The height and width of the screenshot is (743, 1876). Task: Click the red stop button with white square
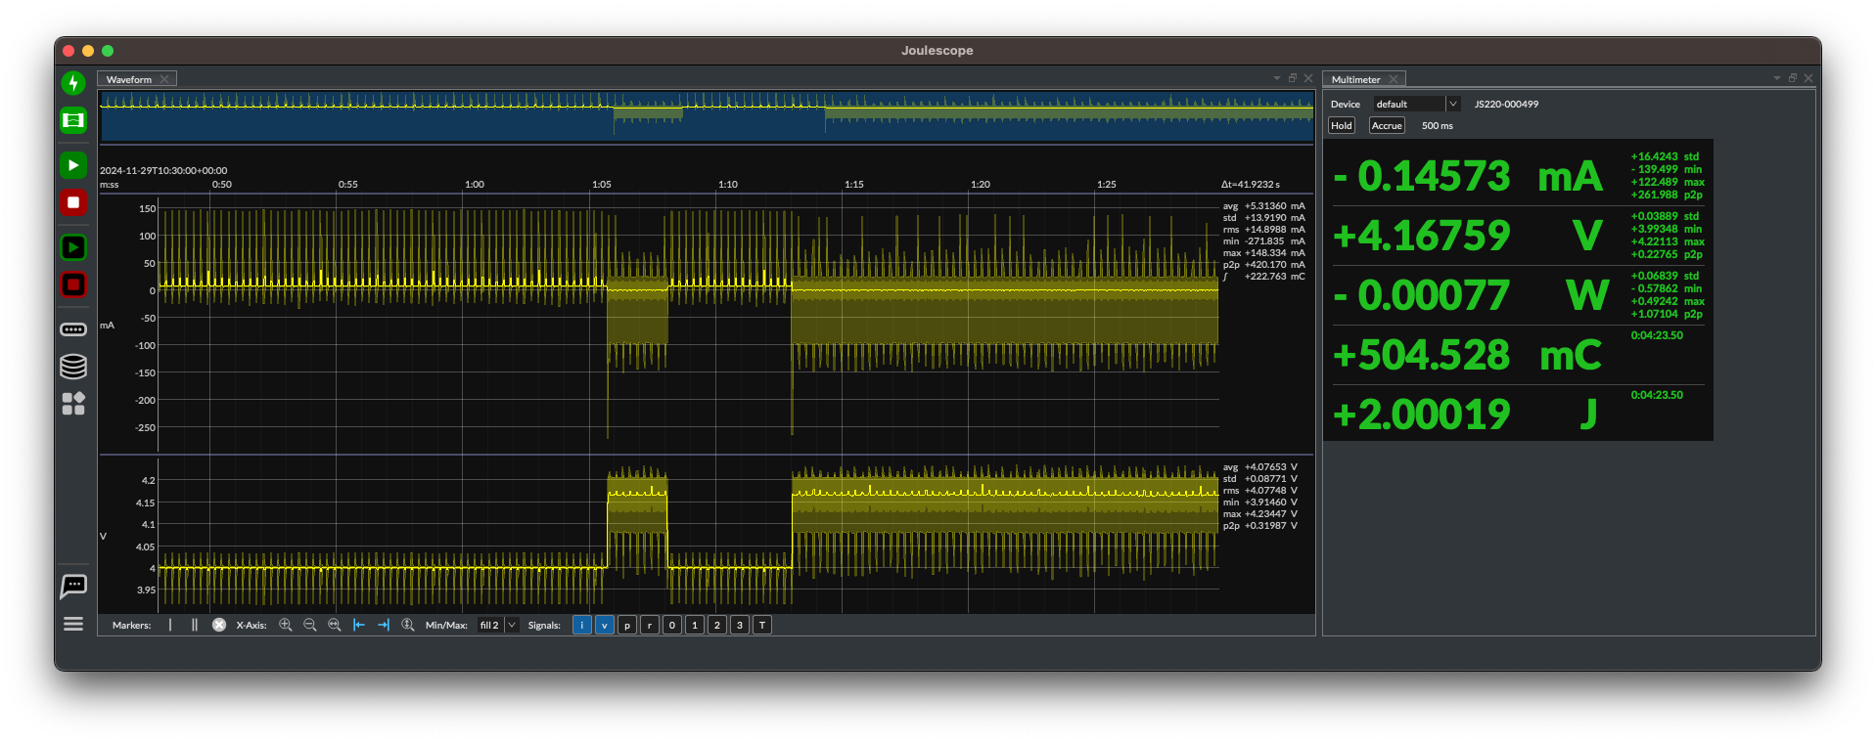[73, 202]
